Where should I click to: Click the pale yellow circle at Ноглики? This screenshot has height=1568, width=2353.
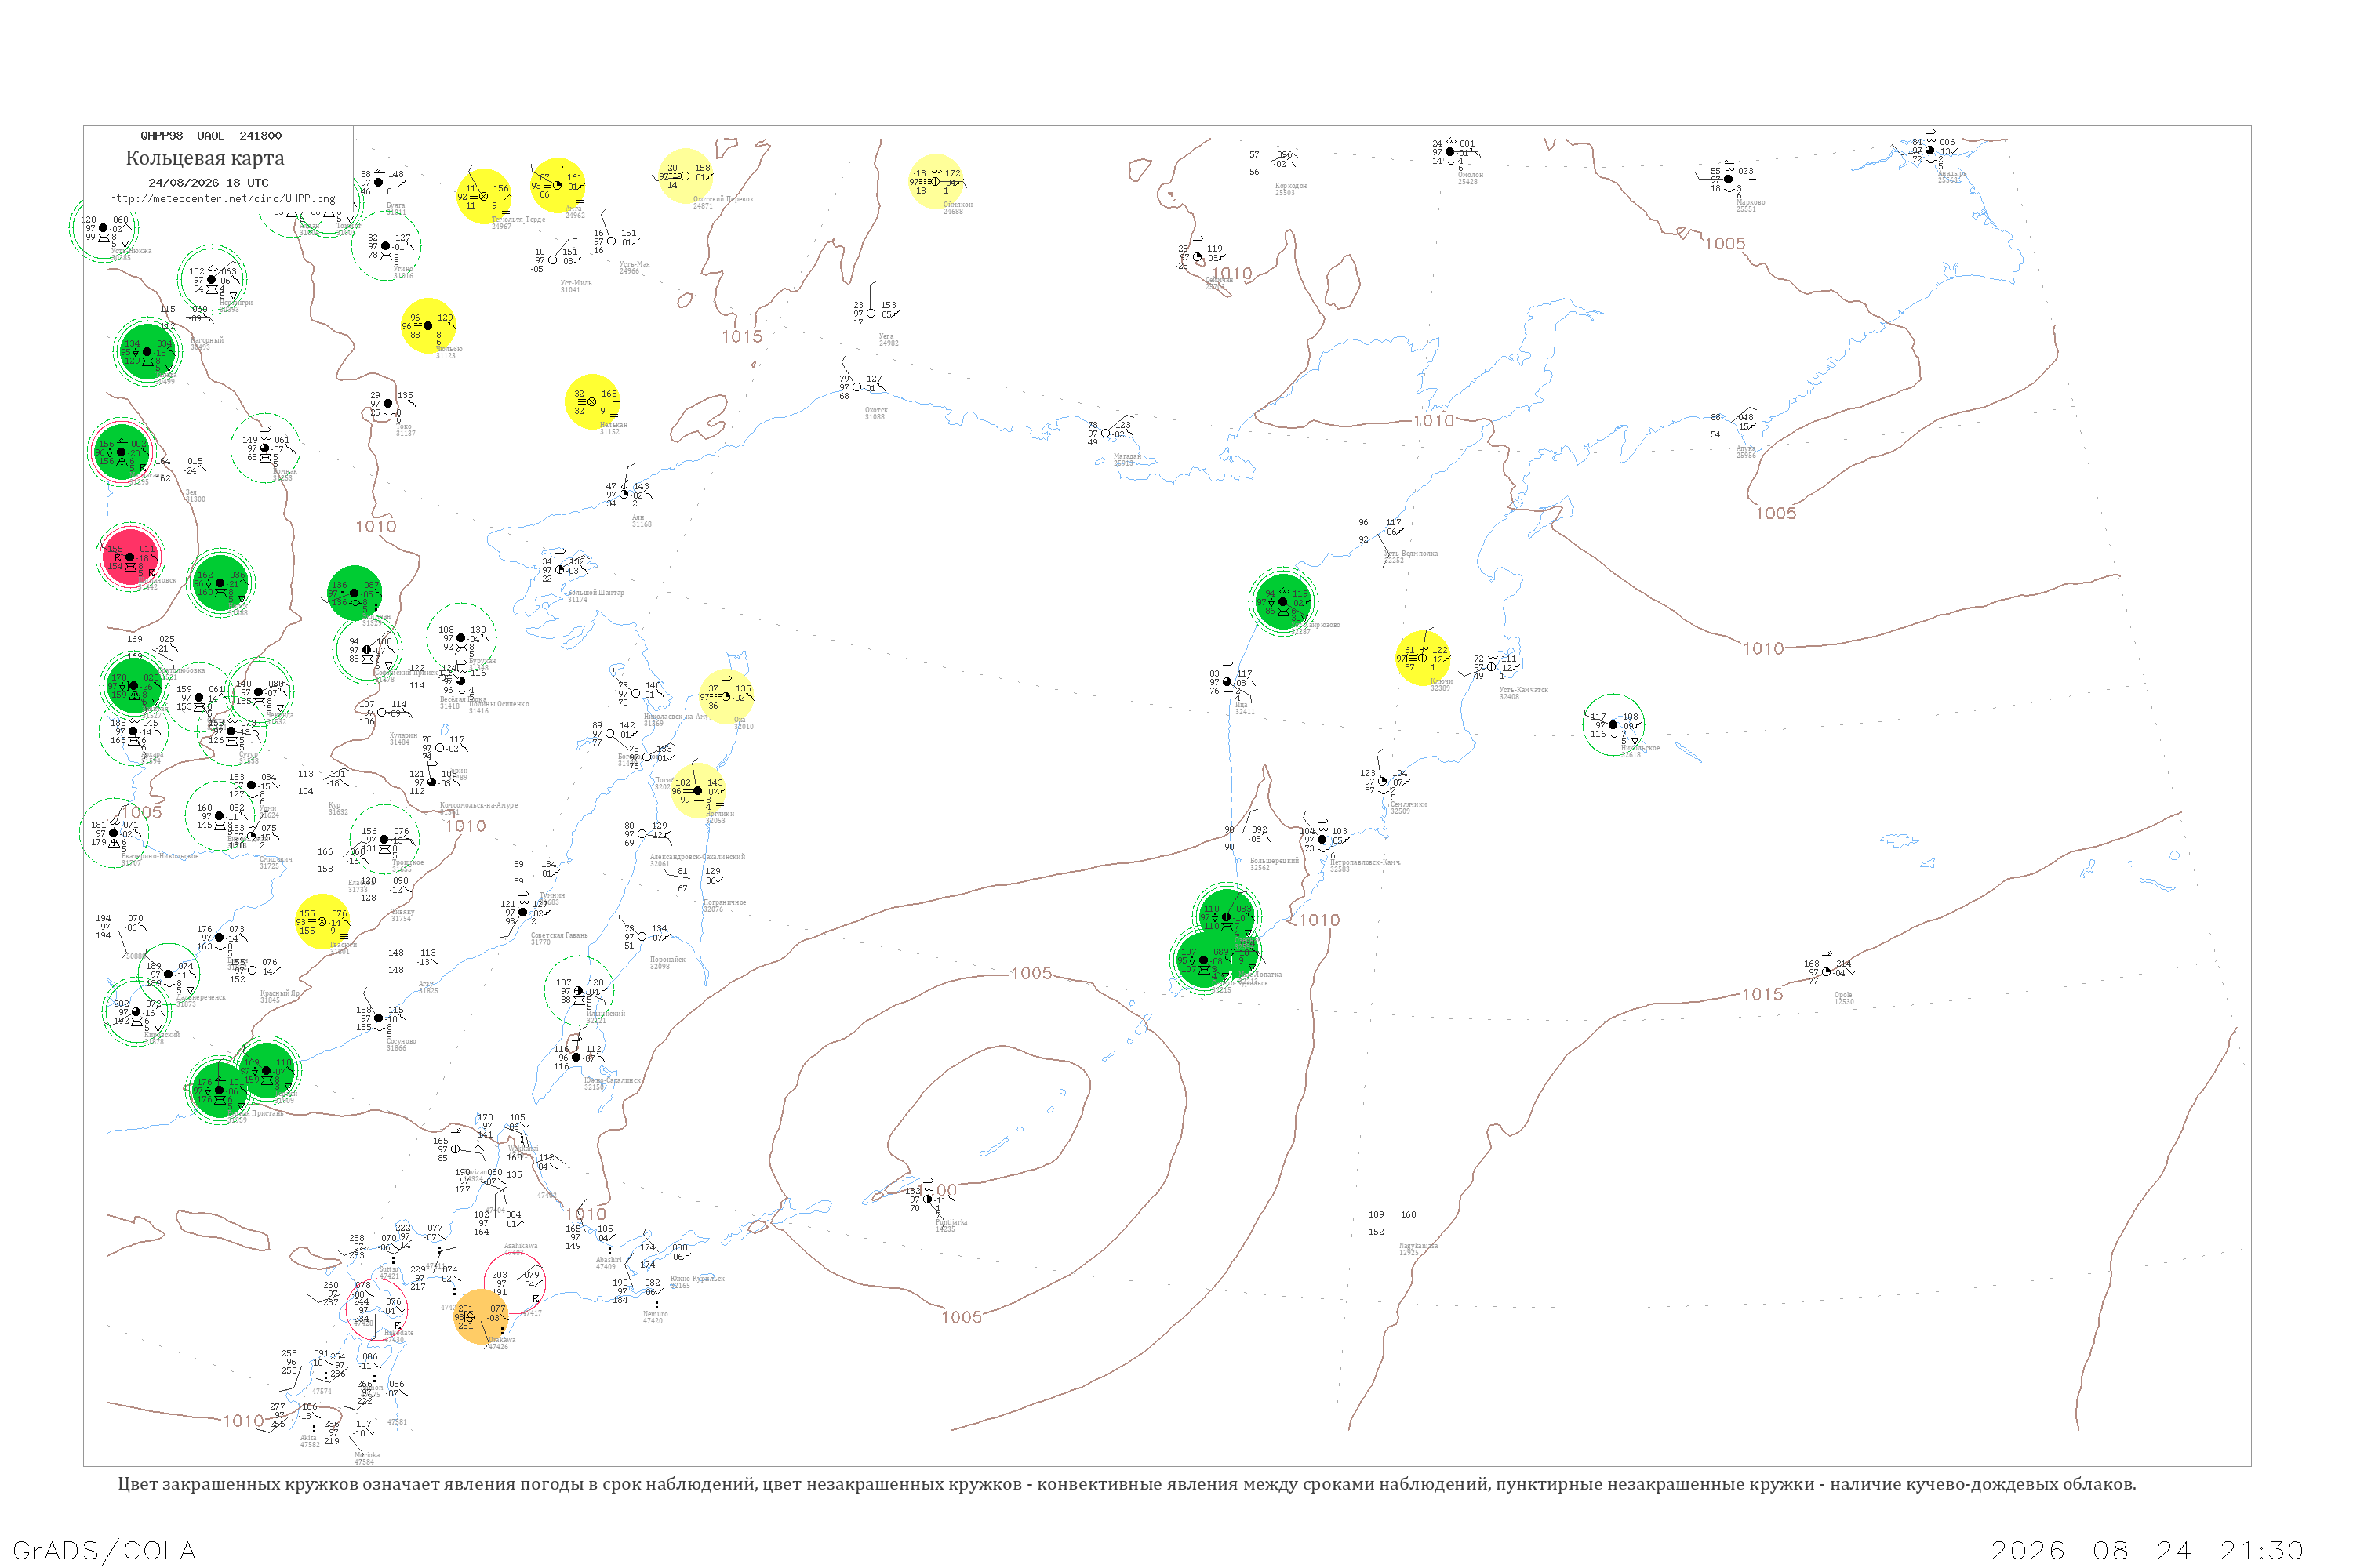coord(698,791)
